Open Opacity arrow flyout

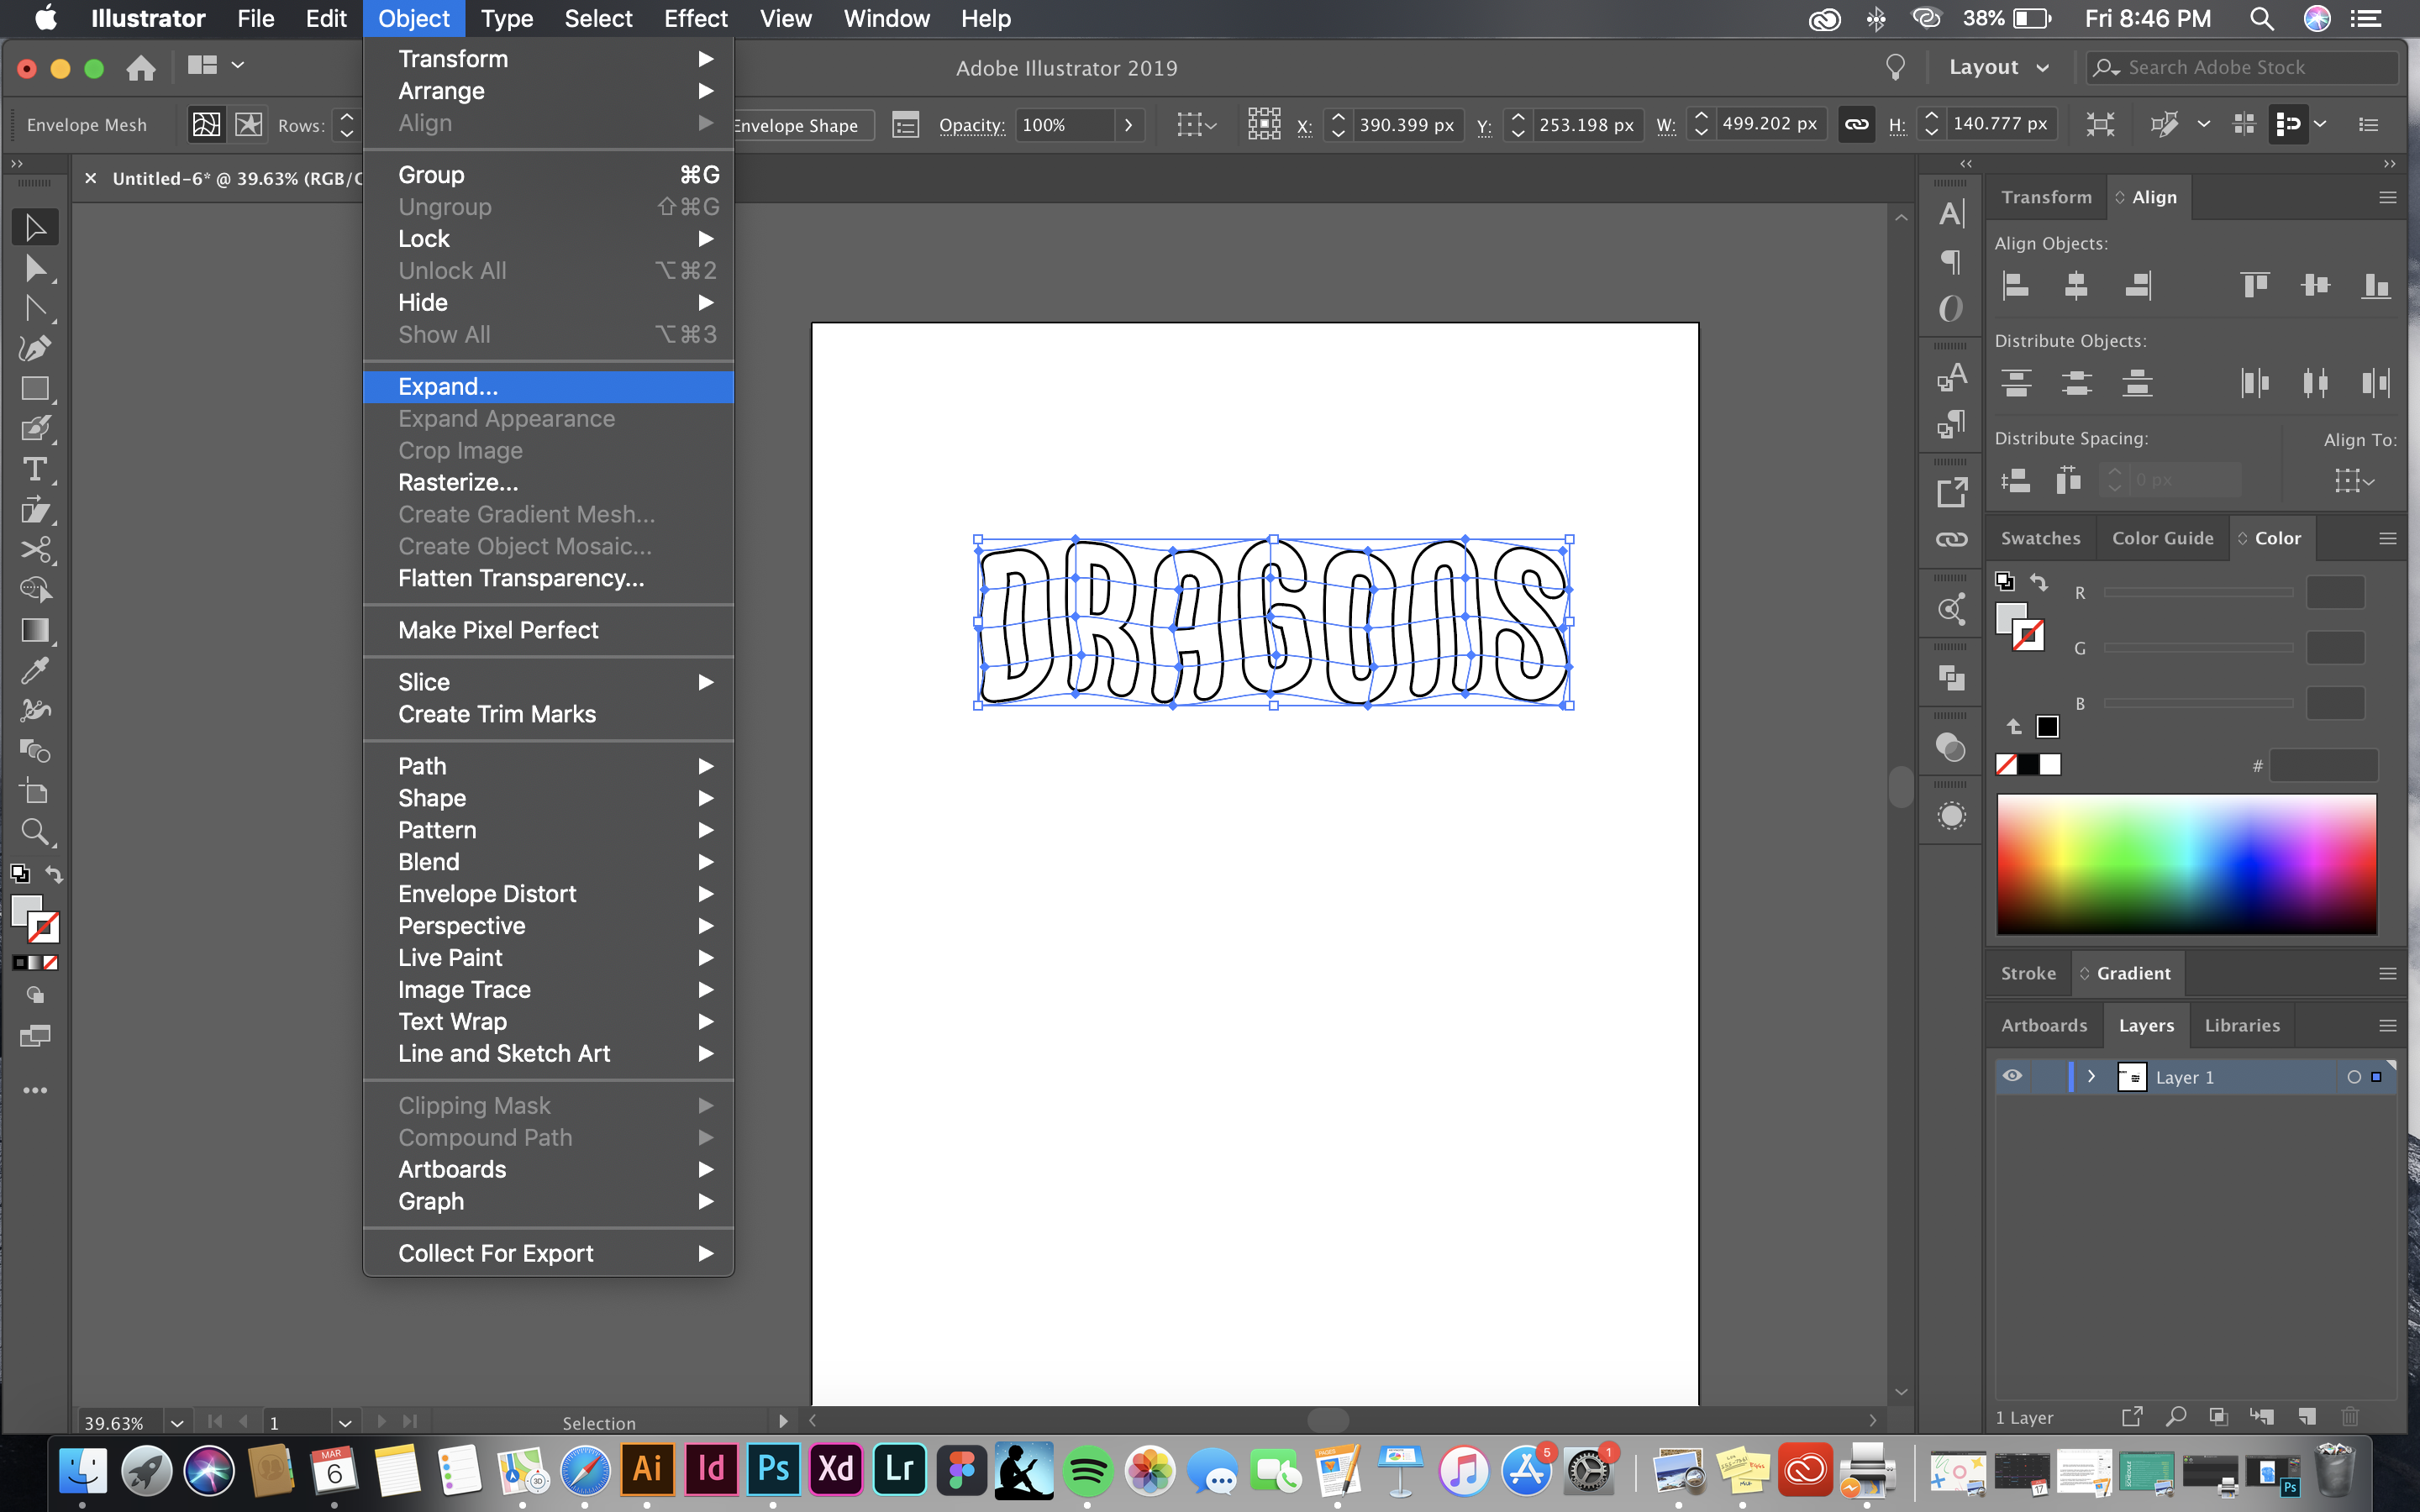(1129, 125)
